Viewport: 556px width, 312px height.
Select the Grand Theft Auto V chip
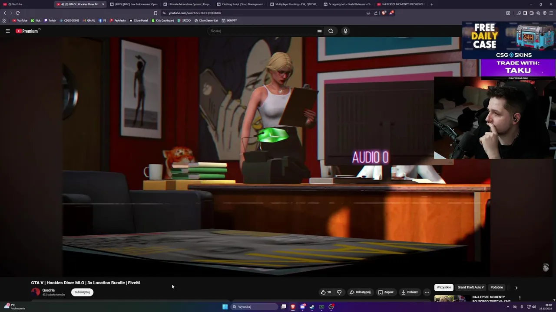[x=470, y=287]
